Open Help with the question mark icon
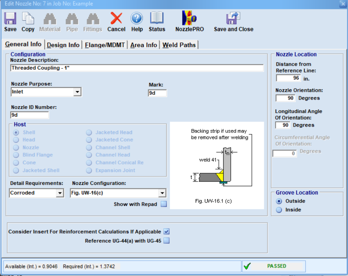The image size is (348, 276). point(137,21)
